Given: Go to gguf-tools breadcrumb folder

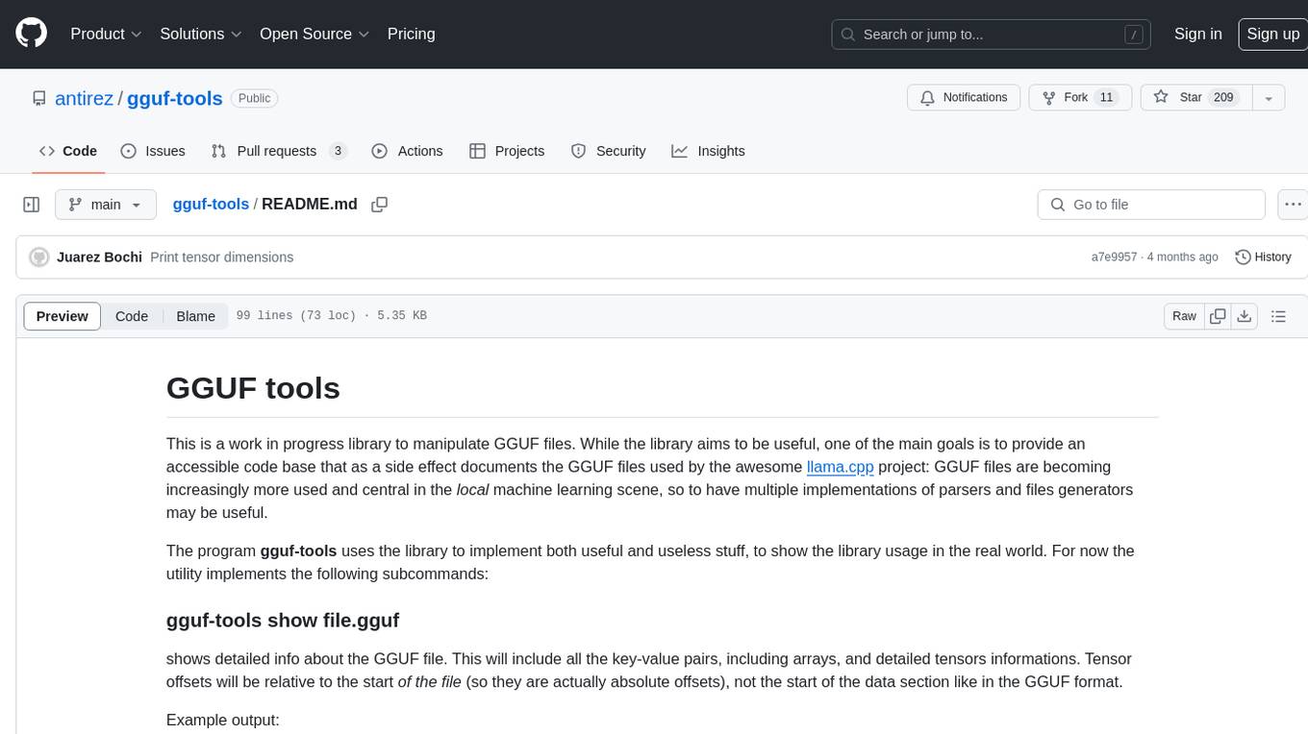Looking at the screenshot, I should coord(211,205).
